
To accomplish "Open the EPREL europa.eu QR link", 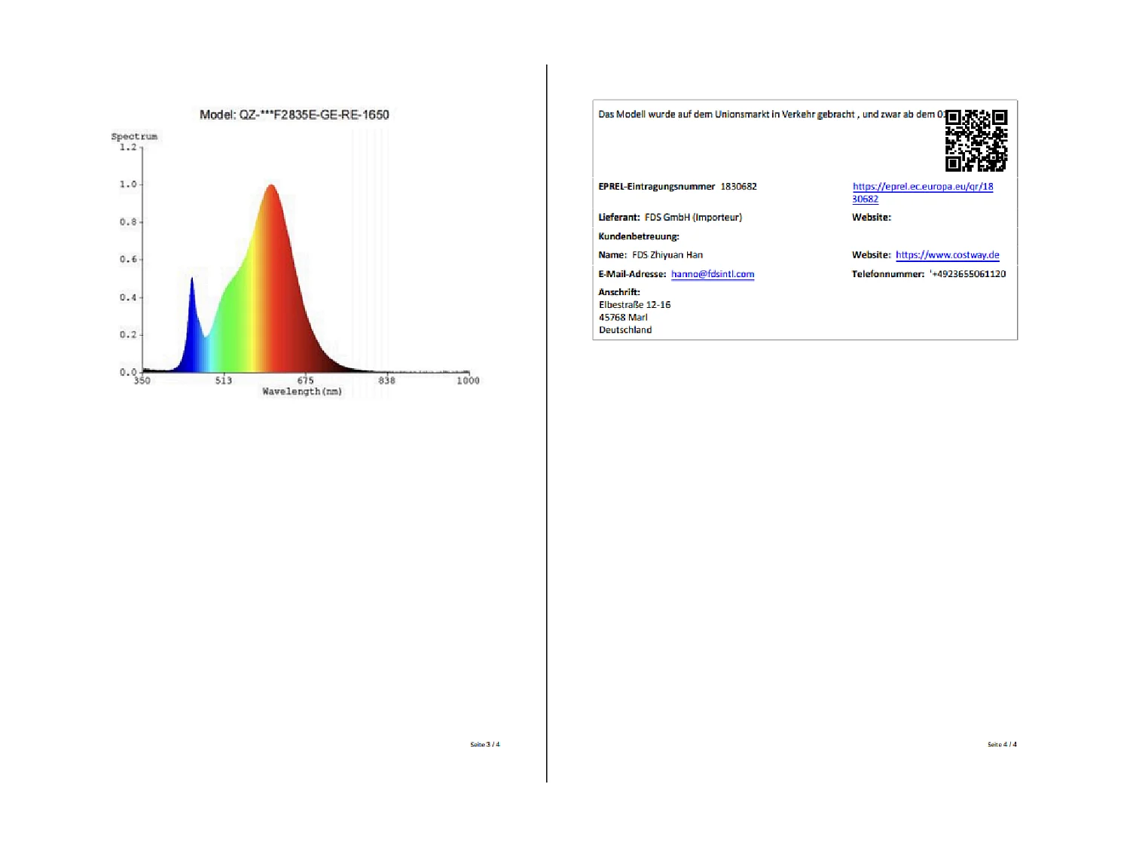I will (x=922, y=187).
